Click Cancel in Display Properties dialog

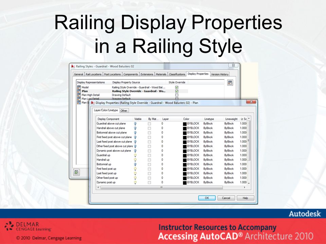[226, 198]
